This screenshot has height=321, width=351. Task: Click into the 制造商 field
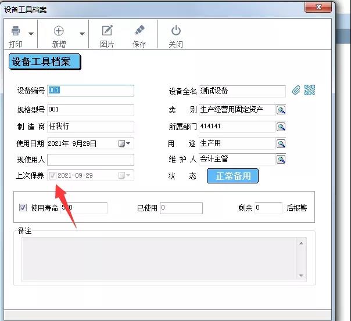pos(91,127)
